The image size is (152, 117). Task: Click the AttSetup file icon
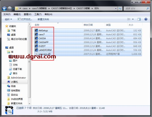pyautogui.click(x=36, y=31)
